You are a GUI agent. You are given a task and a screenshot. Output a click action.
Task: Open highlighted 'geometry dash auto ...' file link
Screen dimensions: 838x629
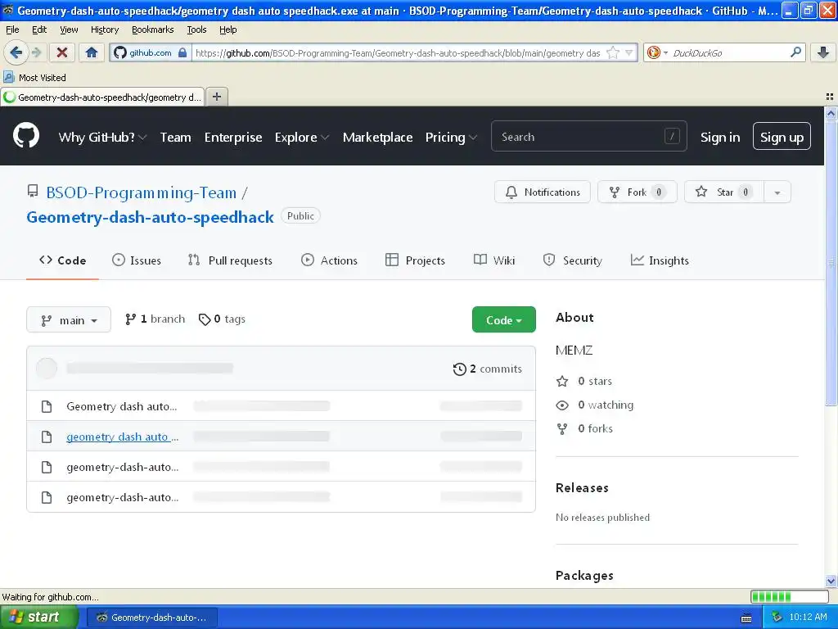[x=123, y=437]
